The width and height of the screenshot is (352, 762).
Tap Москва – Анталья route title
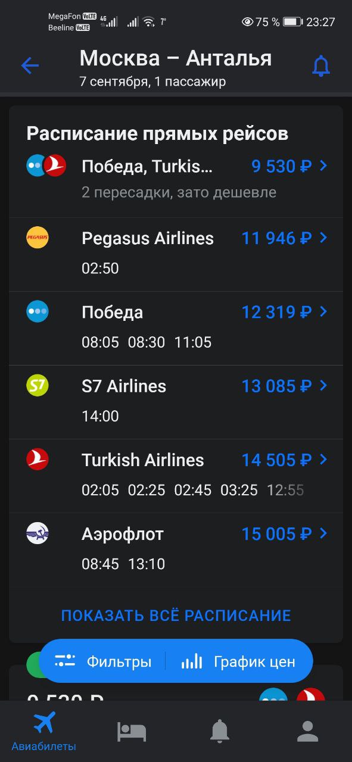176,58
